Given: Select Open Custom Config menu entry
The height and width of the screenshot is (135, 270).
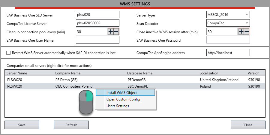Looking at the screenshot, I should coord(123,99).
